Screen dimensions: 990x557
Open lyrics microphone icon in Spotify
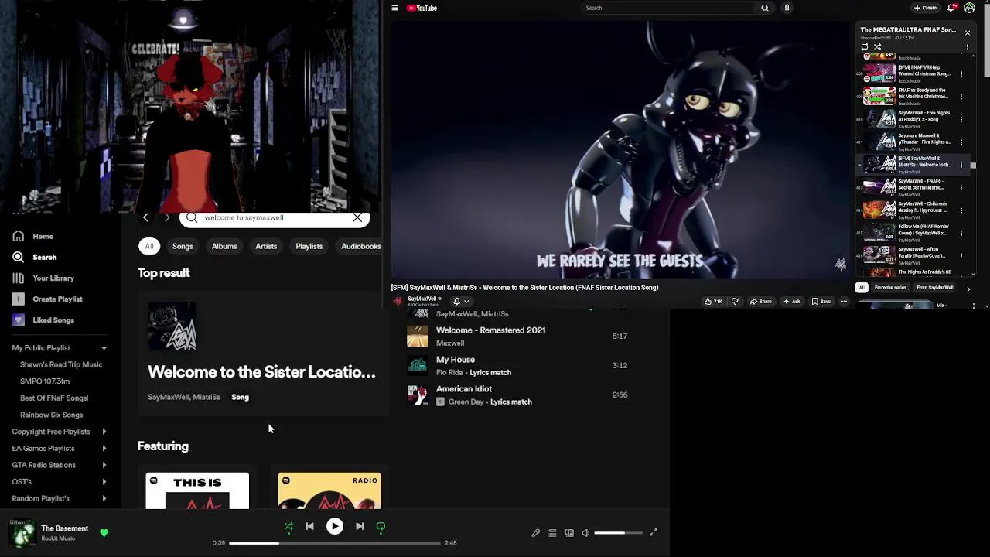click(x=535, y=532)
